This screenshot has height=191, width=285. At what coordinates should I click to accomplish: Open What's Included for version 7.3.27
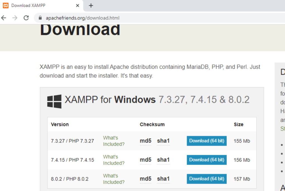coord(114,141)
